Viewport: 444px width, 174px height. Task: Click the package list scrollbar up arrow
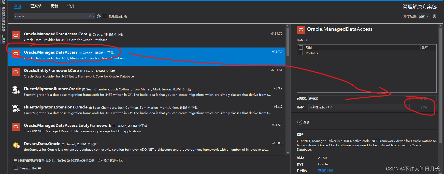click(288, 26)
